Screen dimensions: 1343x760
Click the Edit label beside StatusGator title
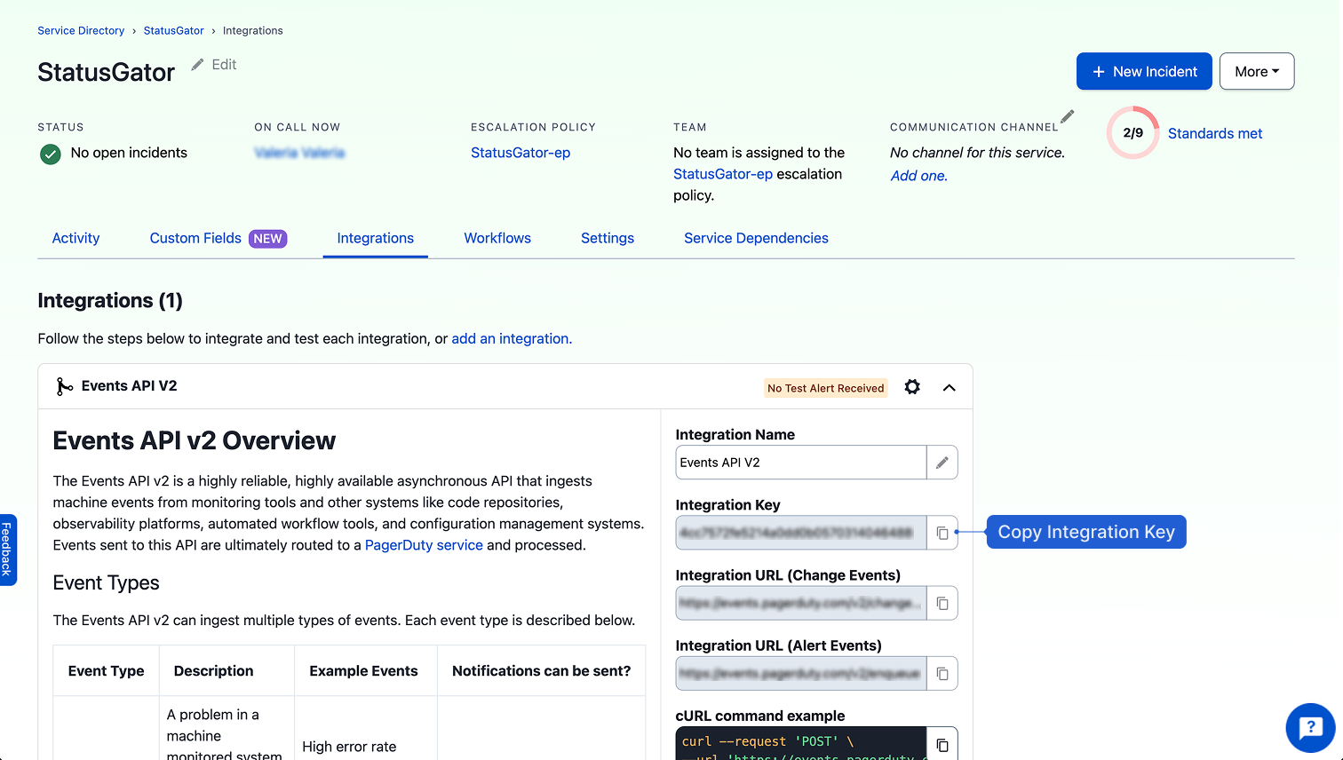(x=225, y=65)
